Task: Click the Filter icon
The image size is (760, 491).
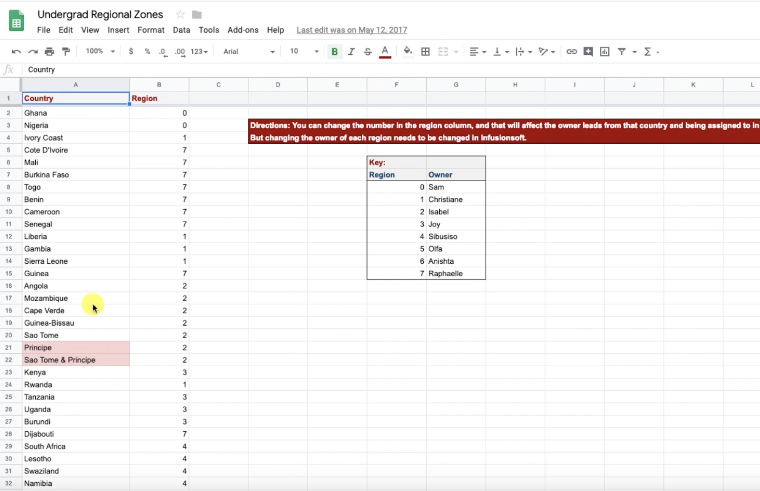Action: click(x=622, y=52)
